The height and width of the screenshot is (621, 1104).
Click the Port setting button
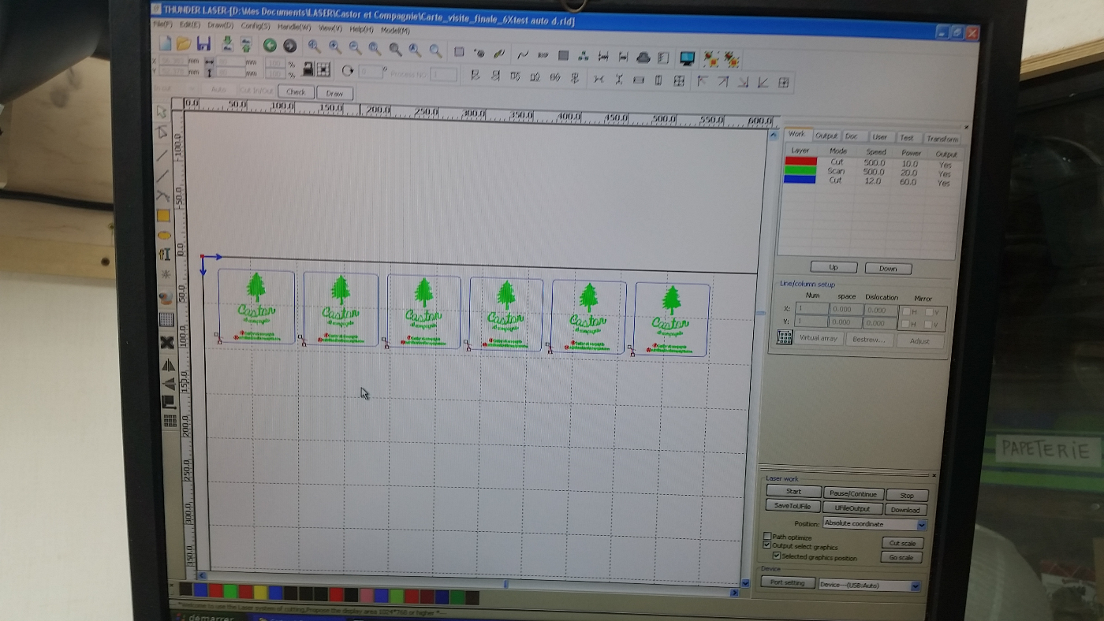tap(787, 582)
